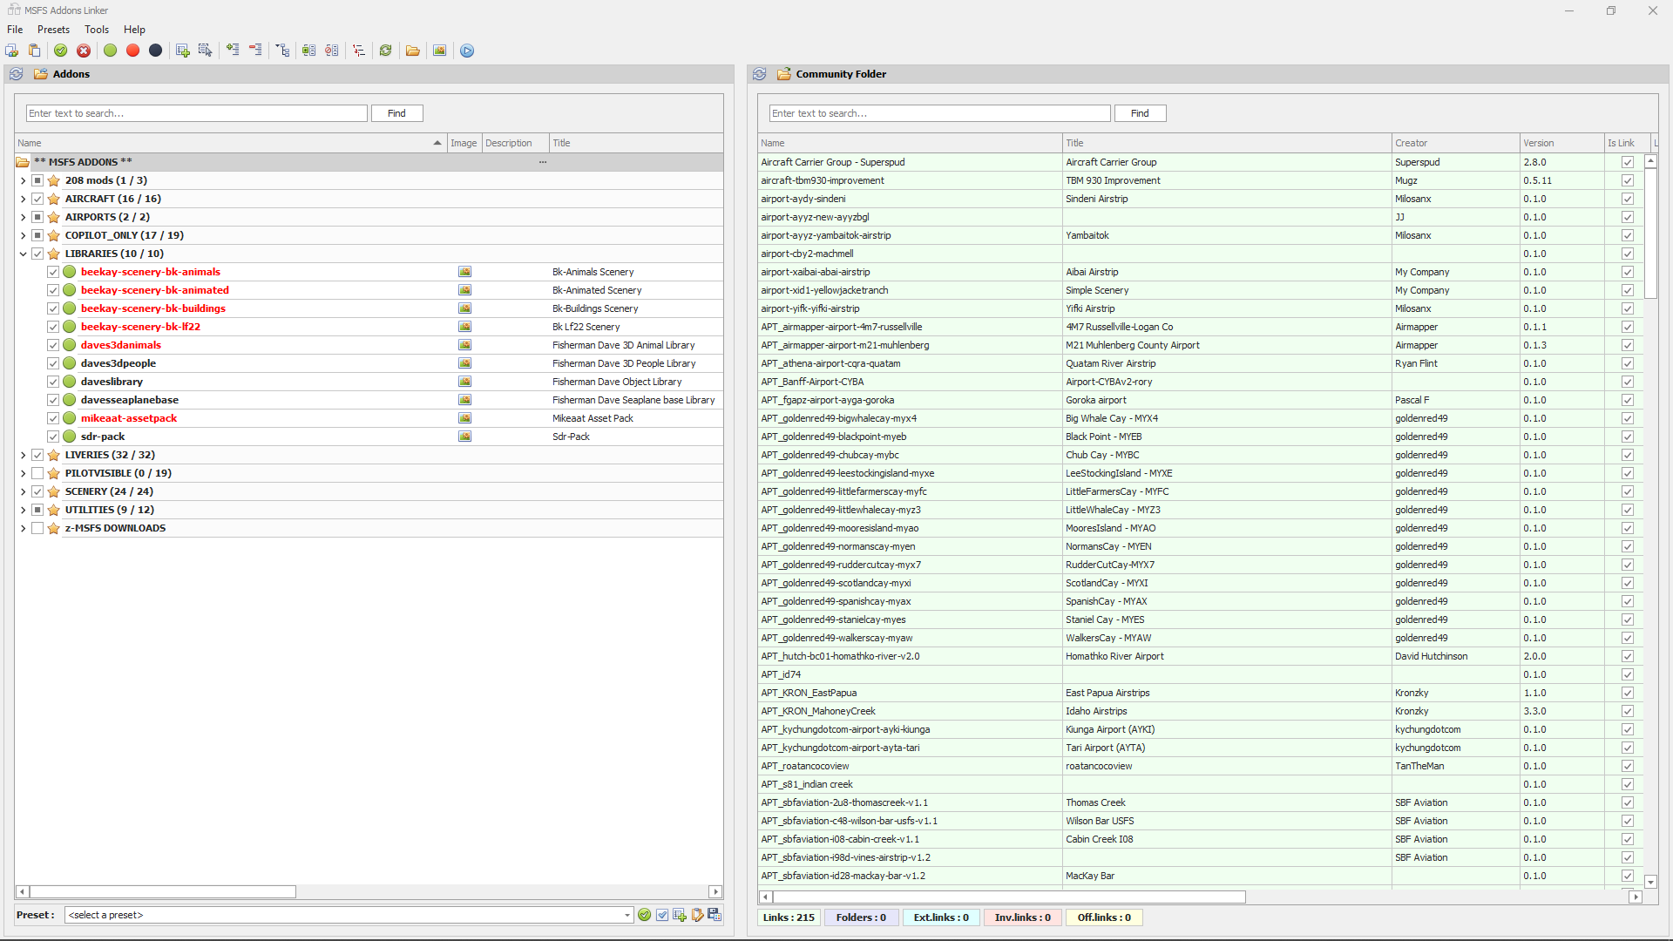Click image icon in daveslibrary row
Screen dimensions: 1673x941
(464, 382)
